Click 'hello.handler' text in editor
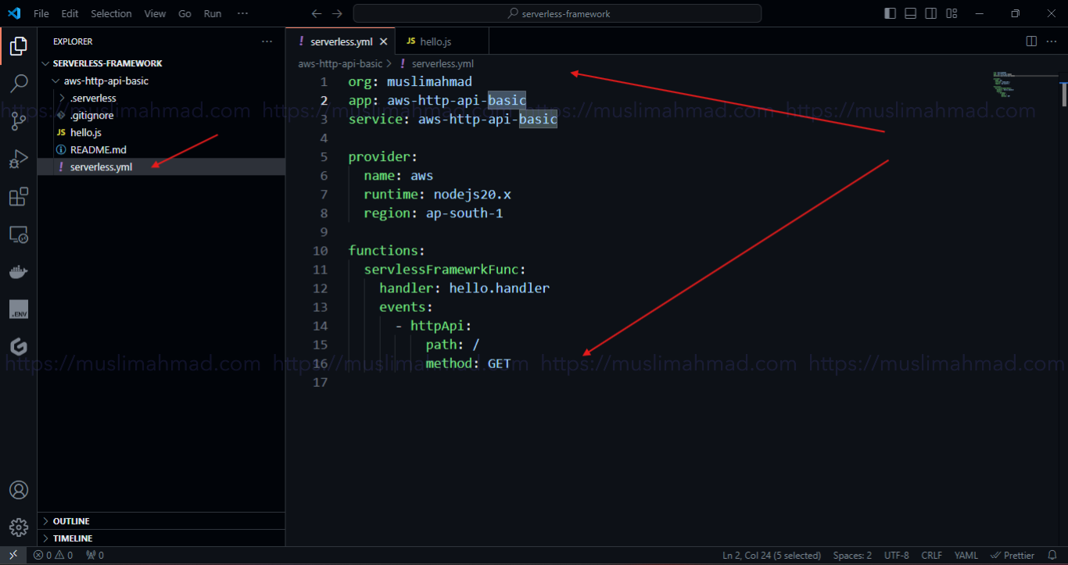This screenshot has width=1068, height=565. click(x=499, y=288)
